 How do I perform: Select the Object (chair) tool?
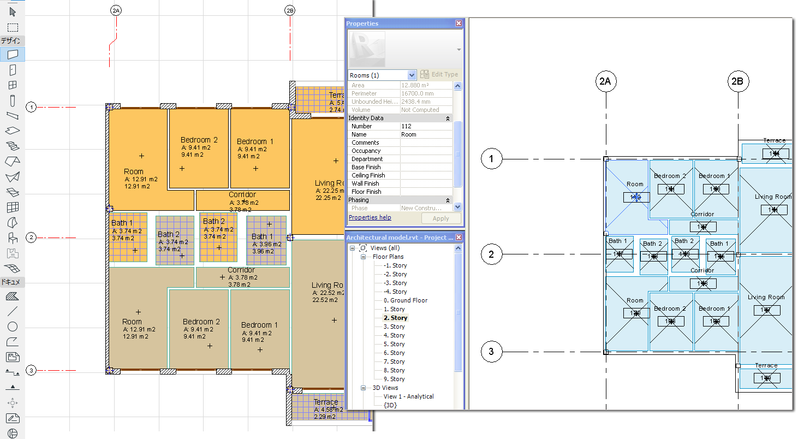pos(13,238)
